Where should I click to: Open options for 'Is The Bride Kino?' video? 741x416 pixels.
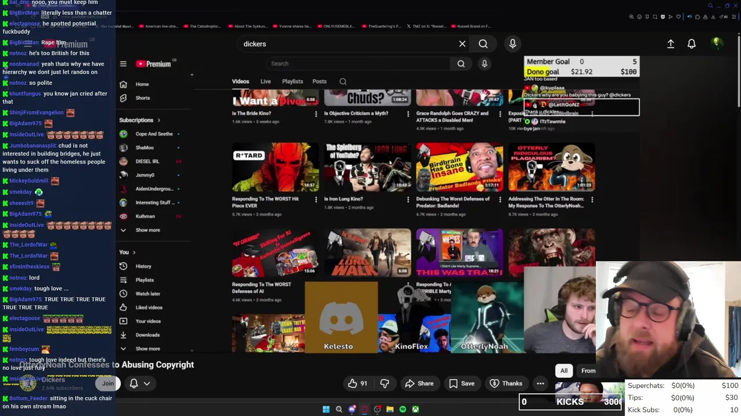point(316,114)
